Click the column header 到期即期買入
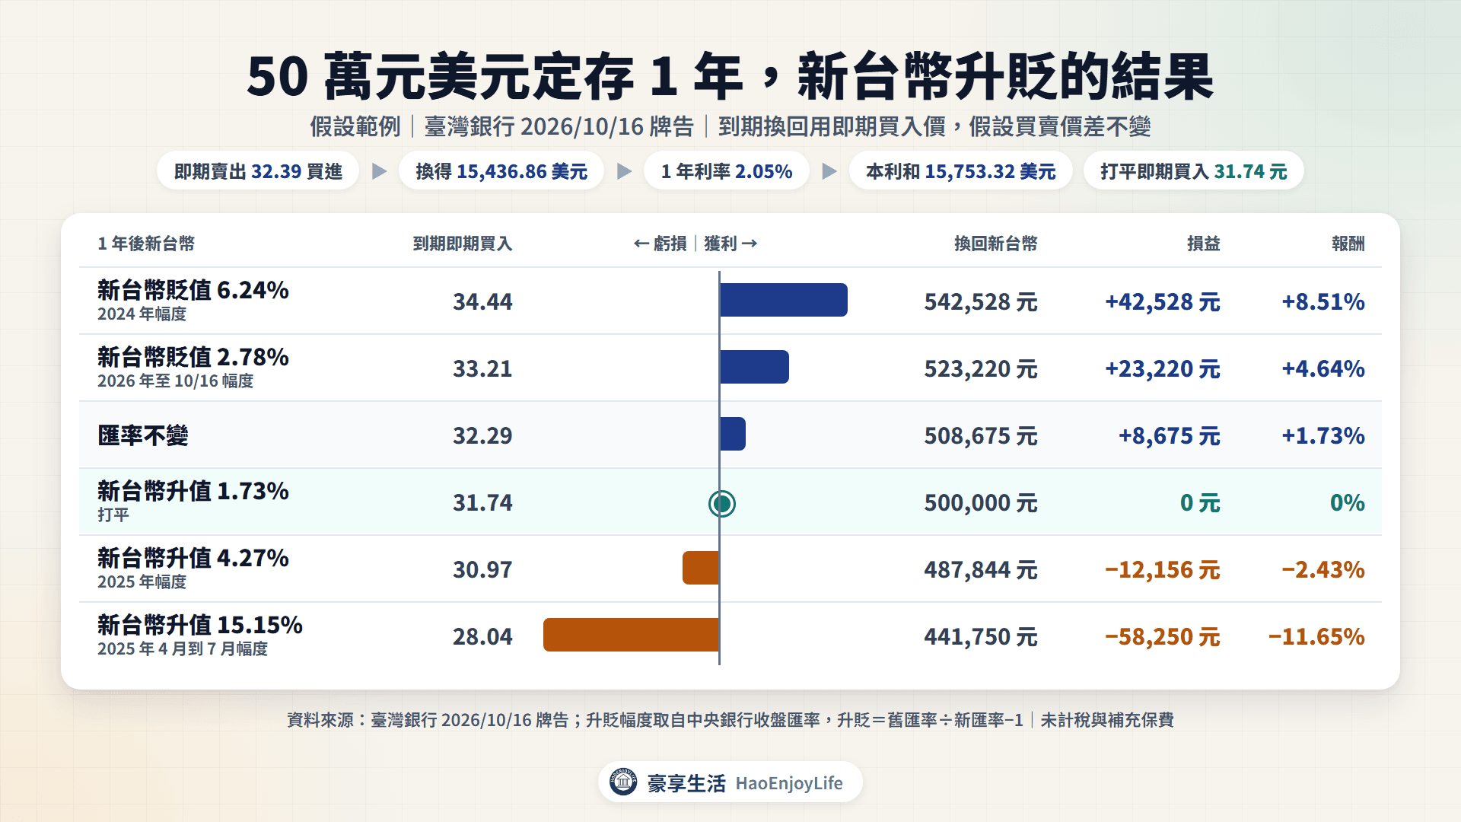 tap(463, 244)
